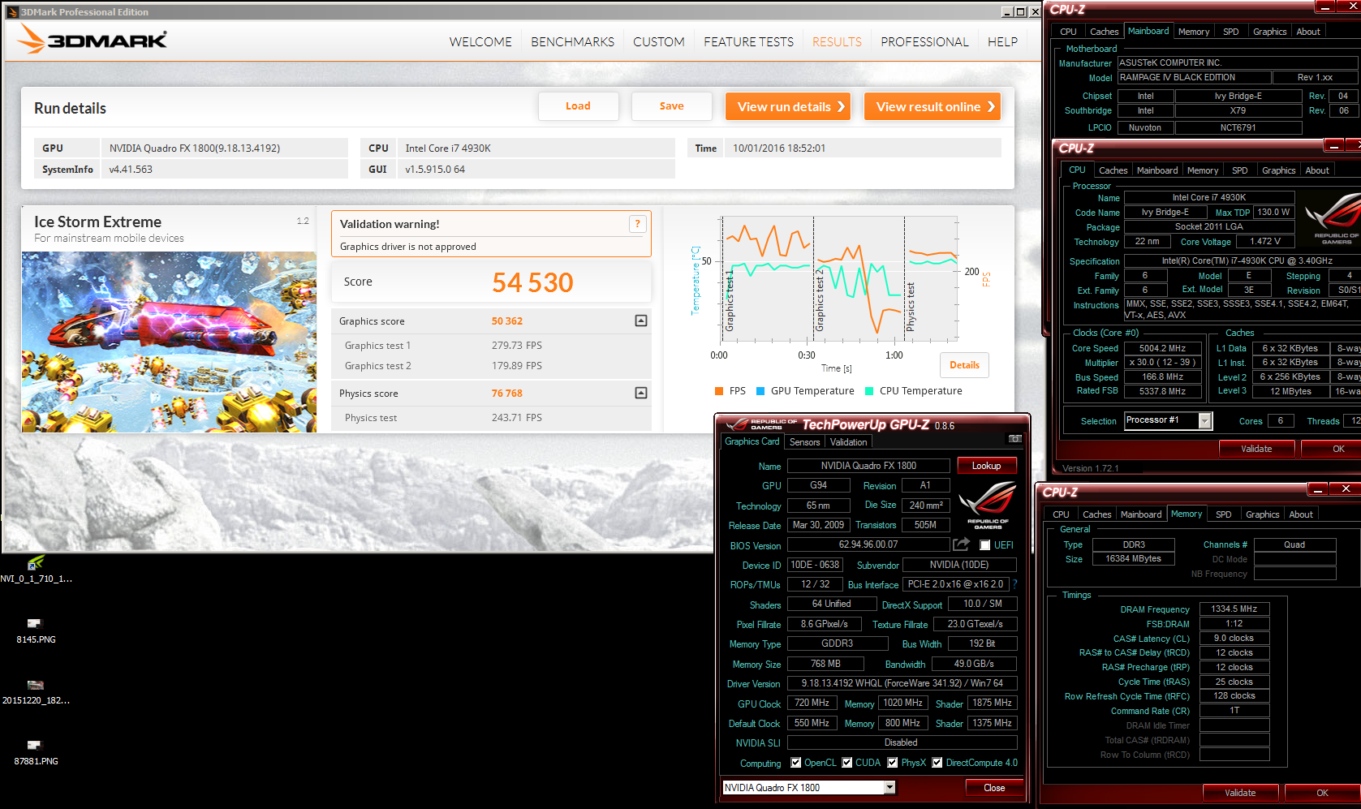The height and width of the screenshot is (809, 1361).
Task: Open SPD tab in the CPU-Z Memory window
Action: click(1223, 514)
